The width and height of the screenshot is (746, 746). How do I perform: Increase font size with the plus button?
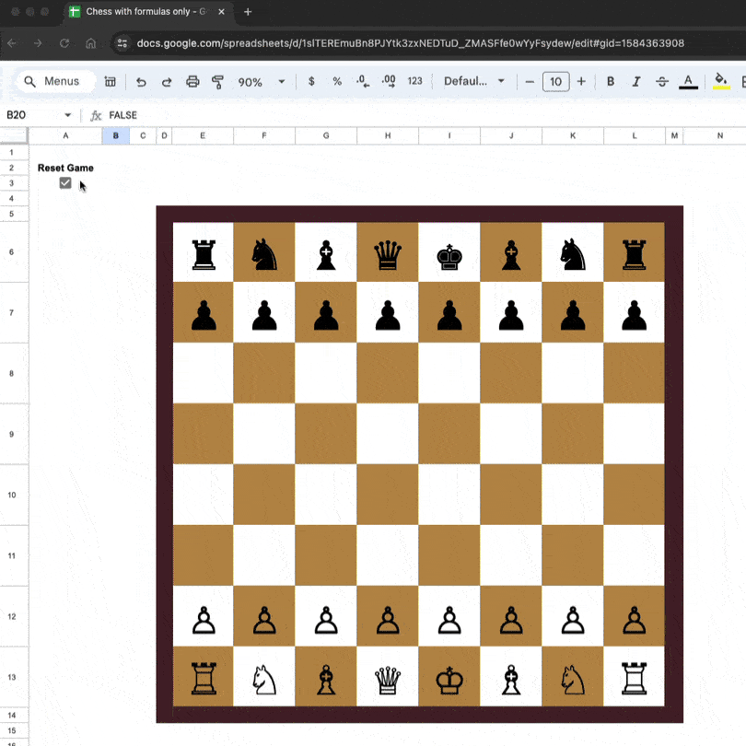click(x=580, y=81)
